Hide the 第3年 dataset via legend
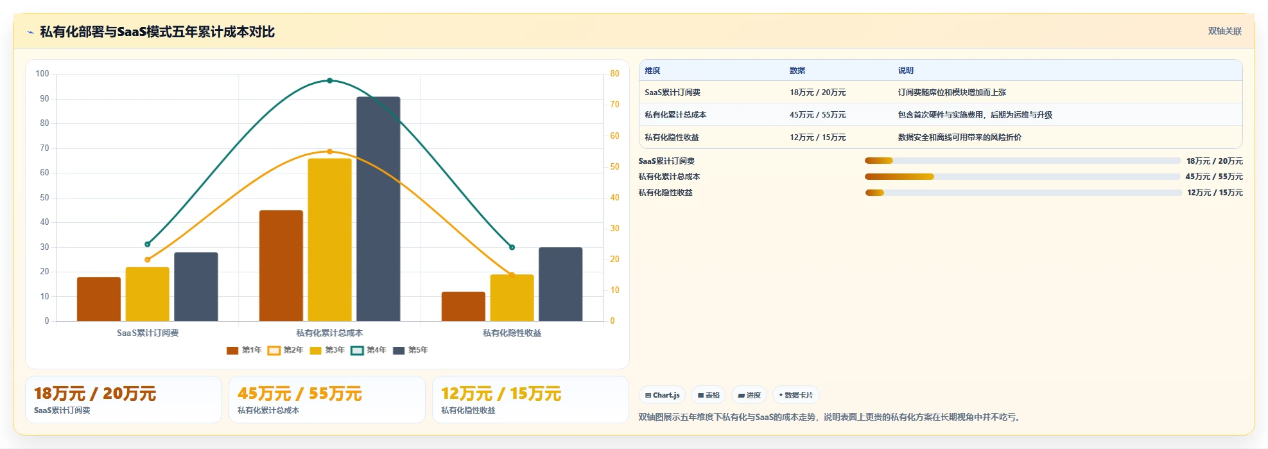Image resolution: width=1268 pixels, height=449 pixels. click(327, 351)
